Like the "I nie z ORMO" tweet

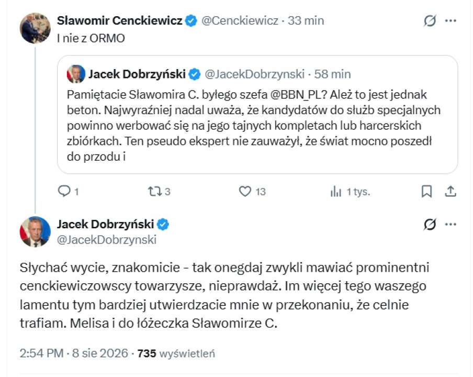[x=245, y=191]
